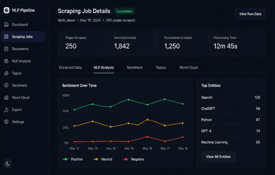Click the Neutral data point on May 16
This screenshot has height=175, width=275.
(147, 120)
